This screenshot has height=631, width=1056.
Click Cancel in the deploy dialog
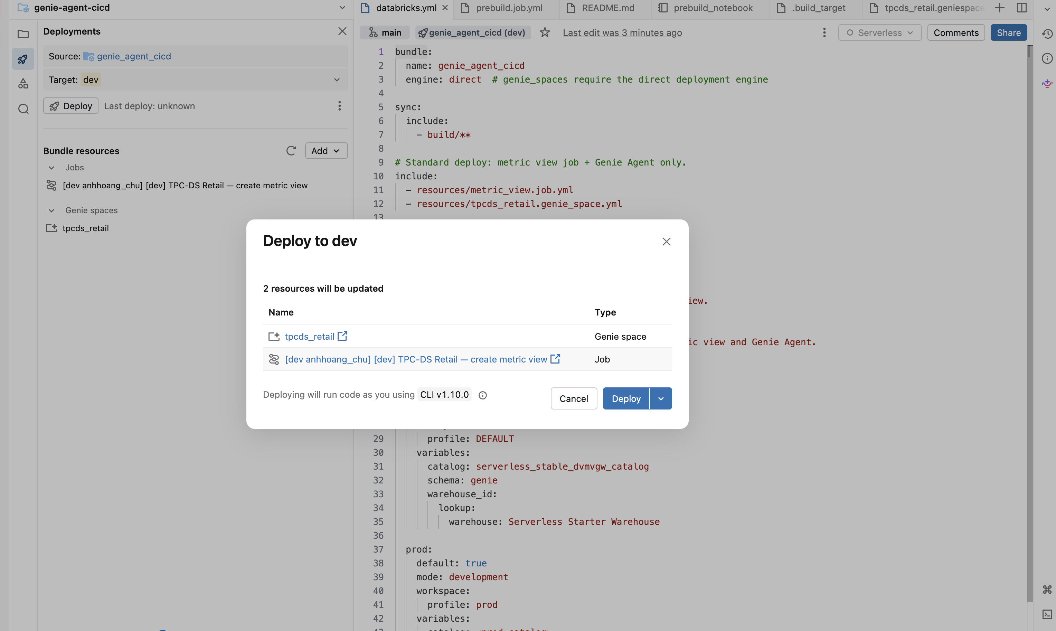pos(574,398)
